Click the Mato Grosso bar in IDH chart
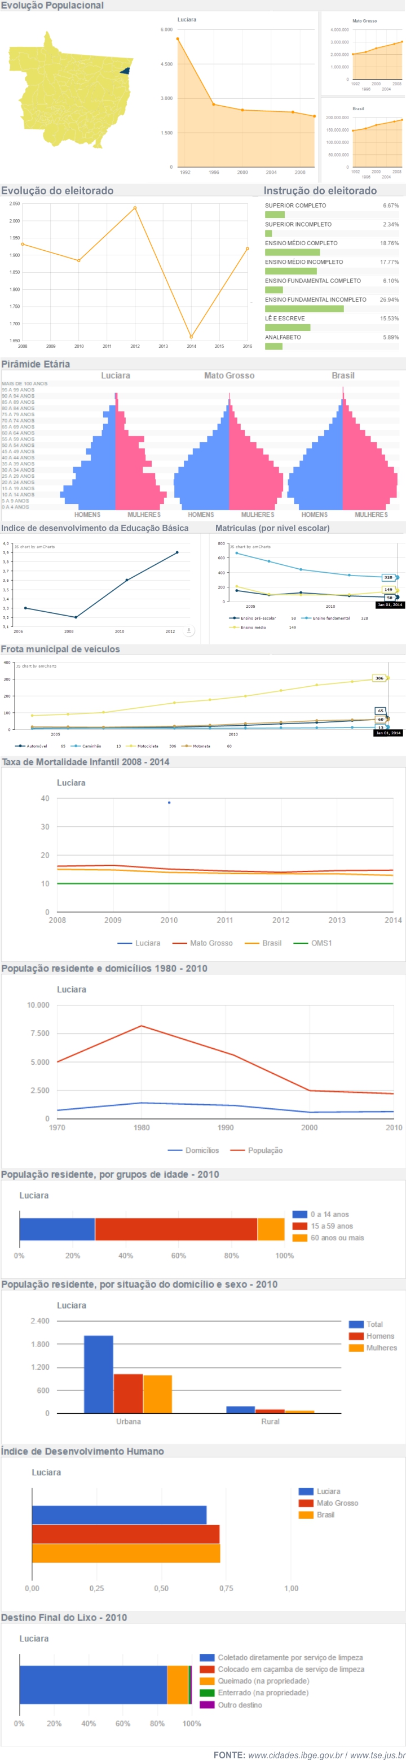 126,1534
